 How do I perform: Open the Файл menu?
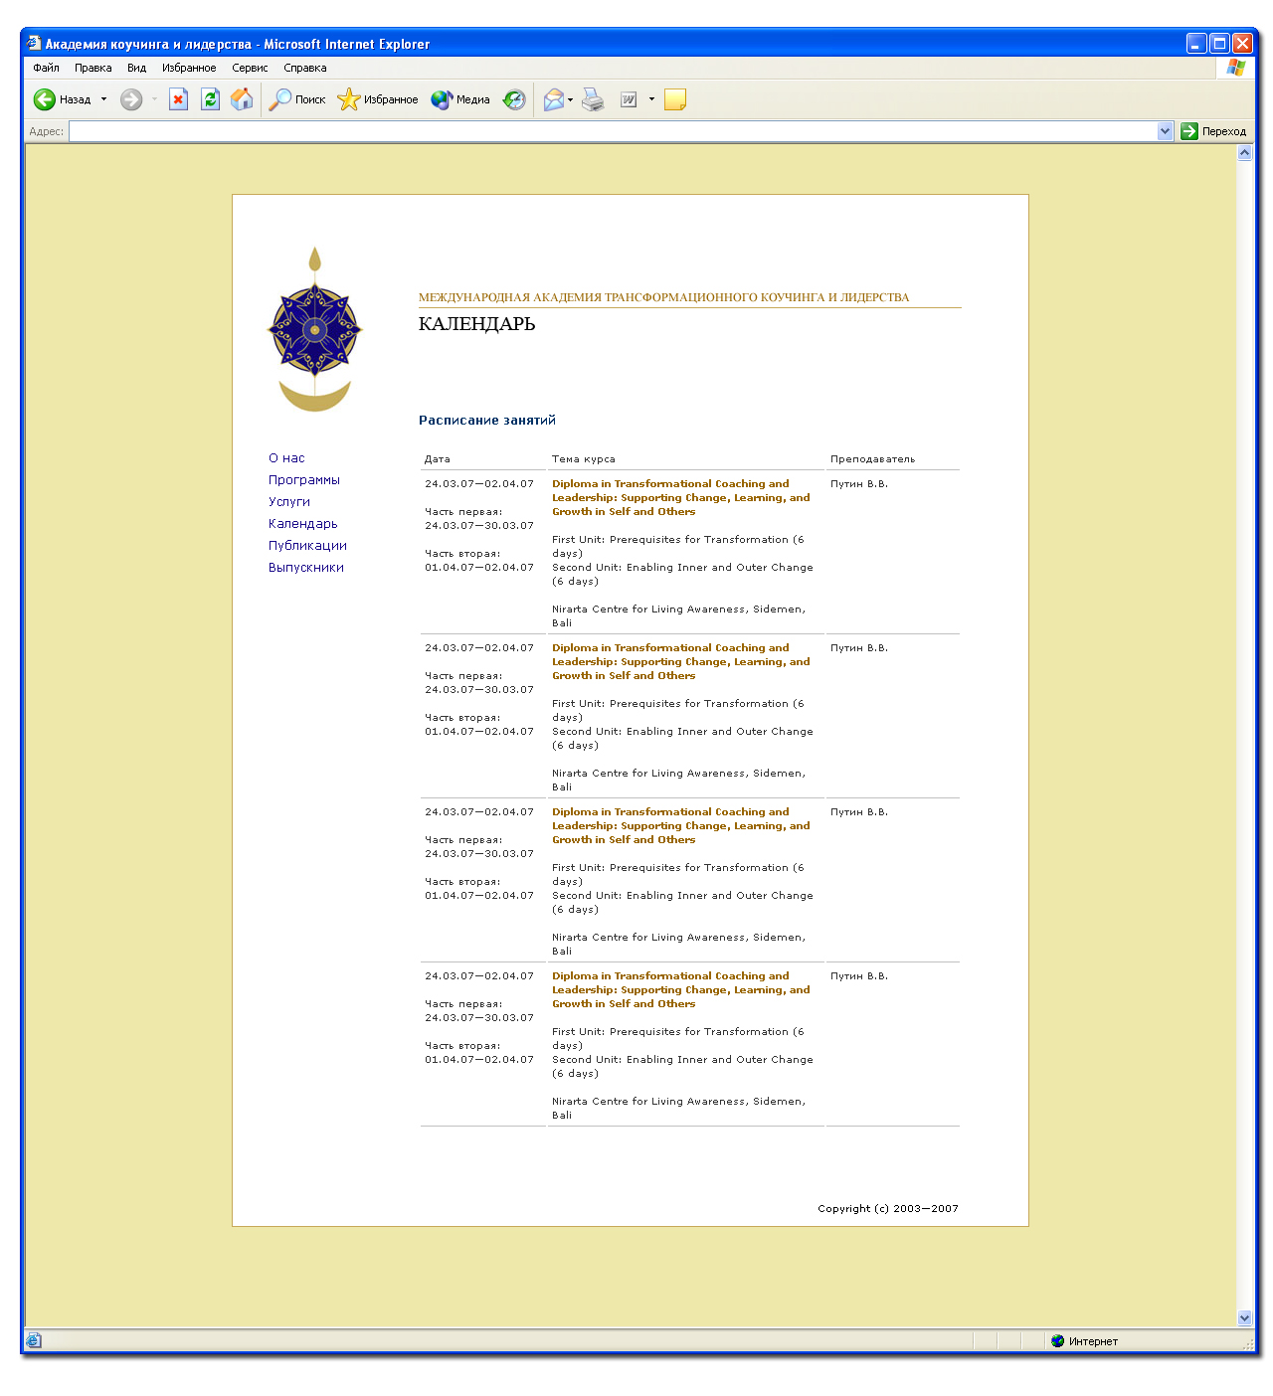tap(46, 68)
